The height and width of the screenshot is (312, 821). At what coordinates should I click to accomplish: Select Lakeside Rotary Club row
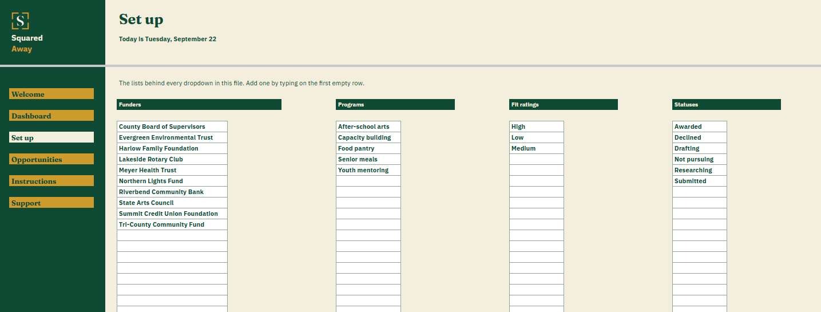pos(172,159)
